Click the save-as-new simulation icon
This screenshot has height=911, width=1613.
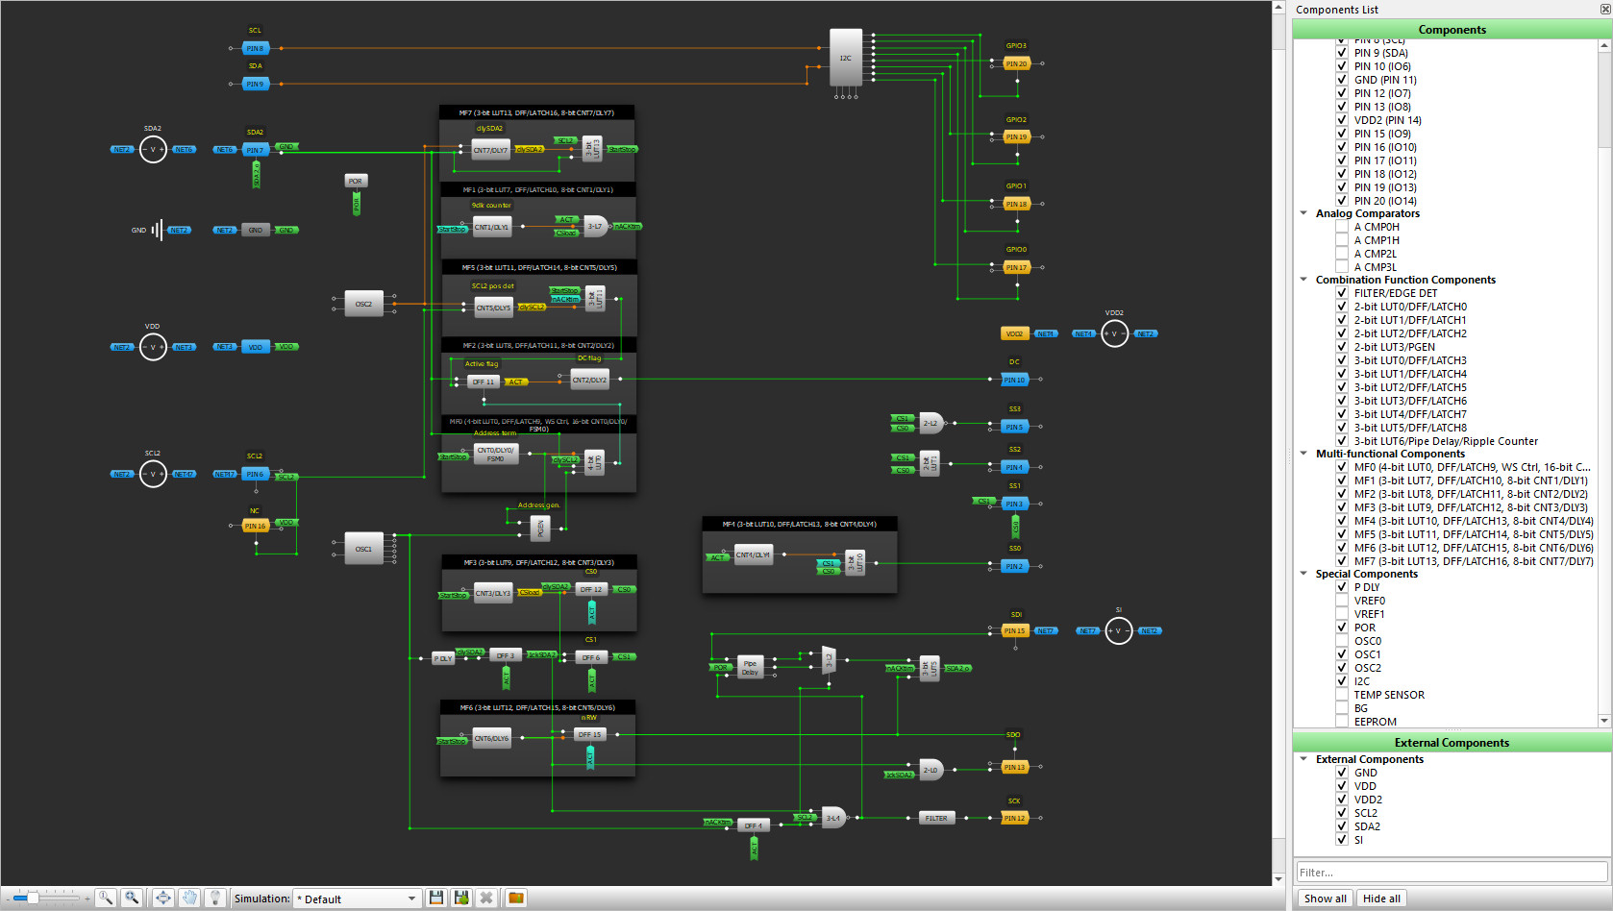tap(461, 898)
